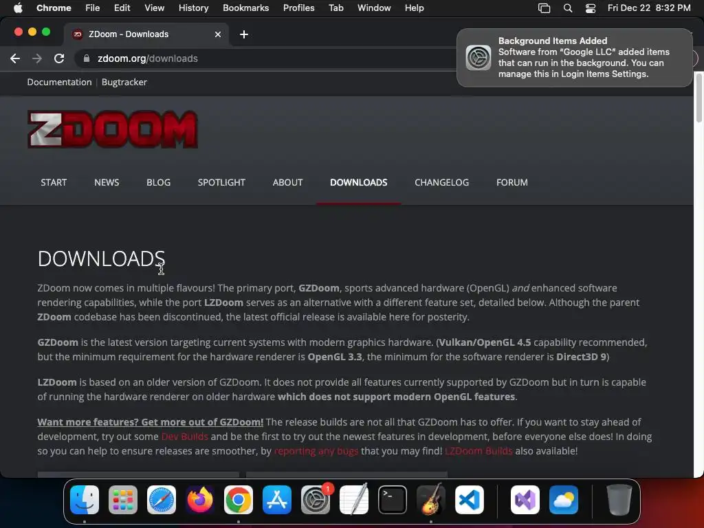Open the Chrome File menu

click(x=93, y=8)
